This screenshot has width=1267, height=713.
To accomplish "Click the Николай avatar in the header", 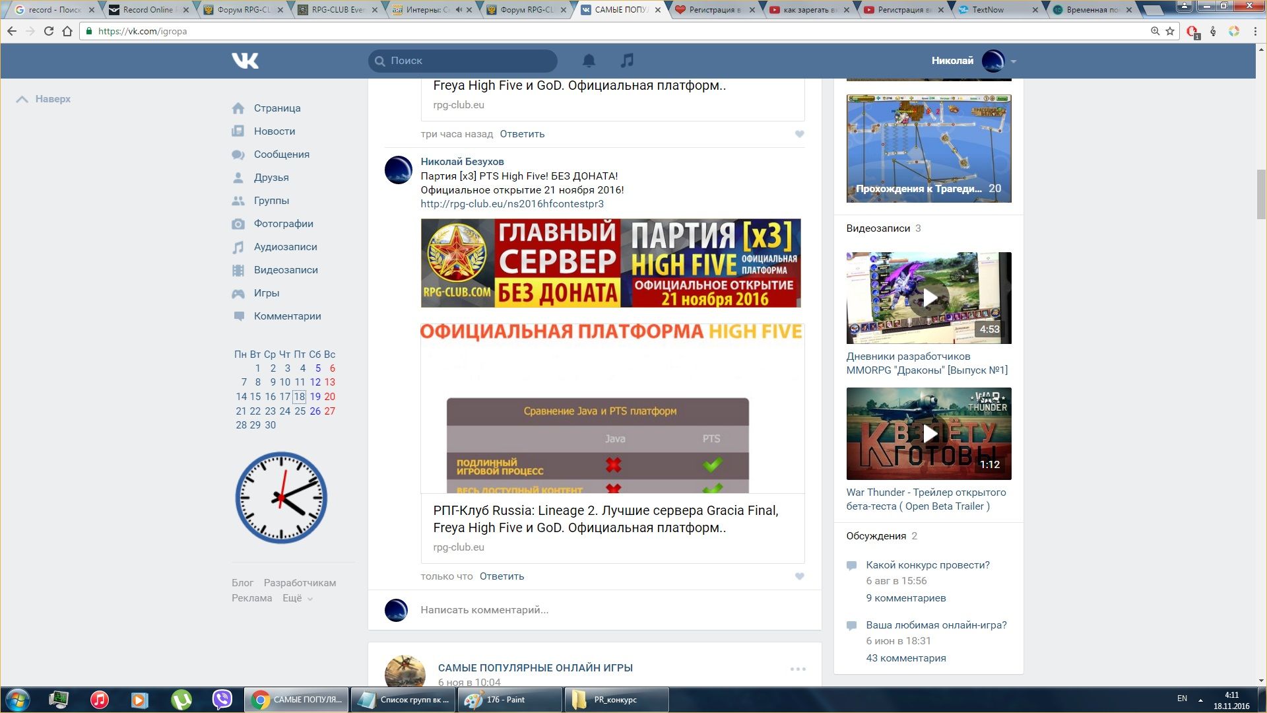I will click(993, 61).
